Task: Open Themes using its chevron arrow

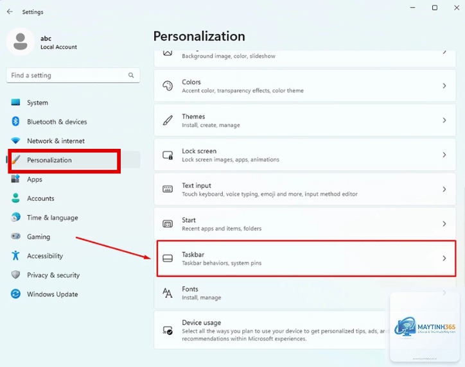Action: pos(444,120)
